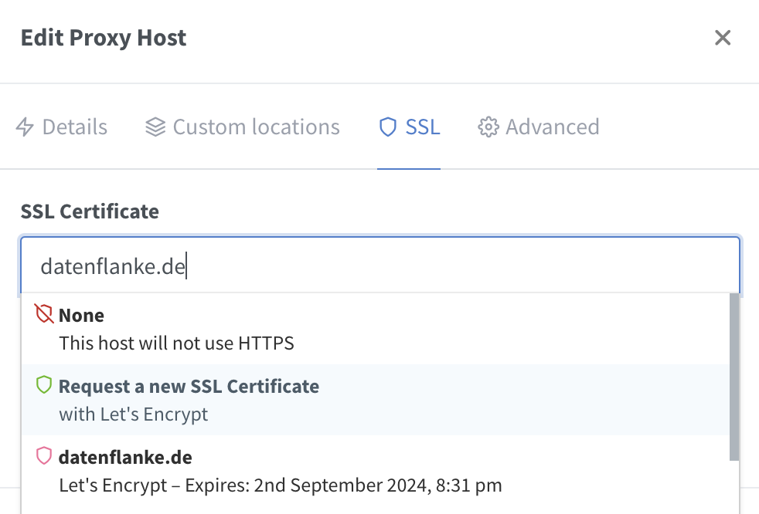
Task: Switch to the Details tab
Action: point(62,127)
